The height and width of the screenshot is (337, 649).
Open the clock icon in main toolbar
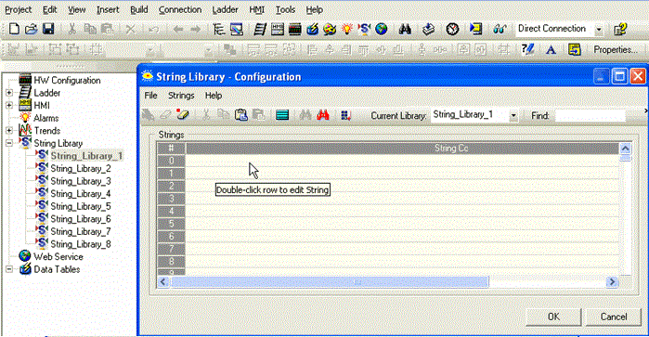click(452, 29)
